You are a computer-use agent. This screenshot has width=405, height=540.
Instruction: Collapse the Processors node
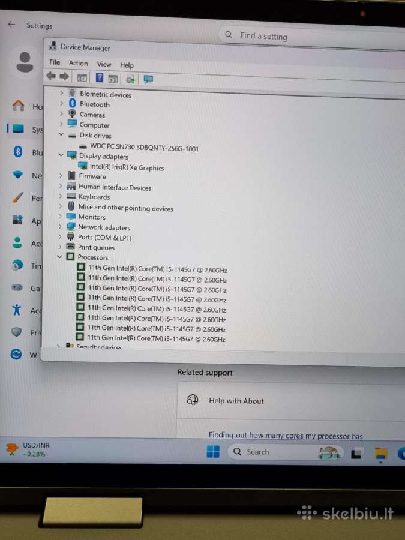59,257
